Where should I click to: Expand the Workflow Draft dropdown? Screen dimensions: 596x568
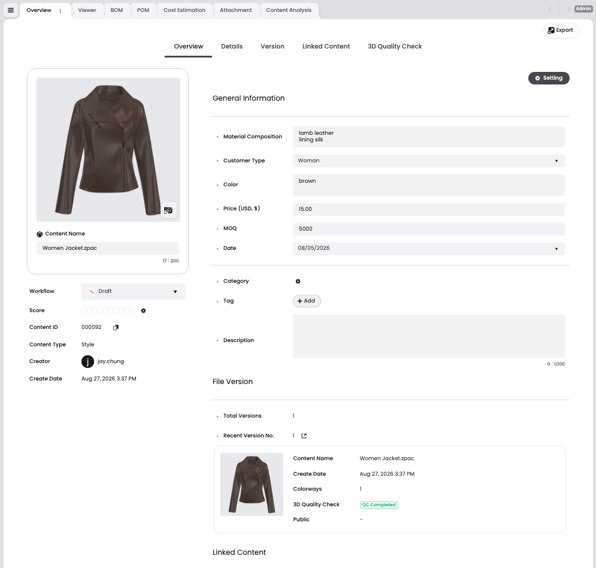[x=134, y=292]
